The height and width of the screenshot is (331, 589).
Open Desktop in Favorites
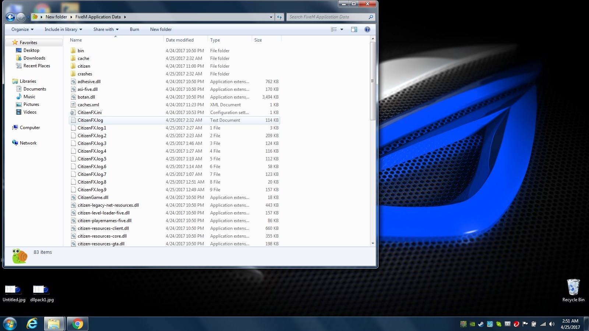click(31, 50)
